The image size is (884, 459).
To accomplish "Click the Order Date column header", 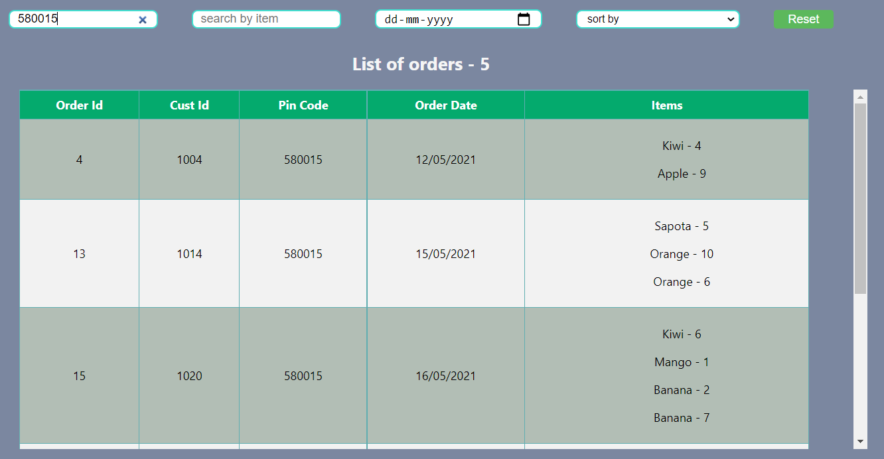I will [x=446, y=105].
